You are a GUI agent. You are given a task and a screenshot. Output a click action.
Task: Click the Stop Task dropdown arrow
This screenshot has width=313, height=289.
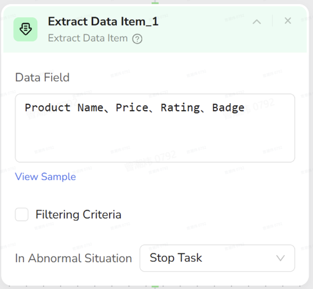click(x=280, y=258)
